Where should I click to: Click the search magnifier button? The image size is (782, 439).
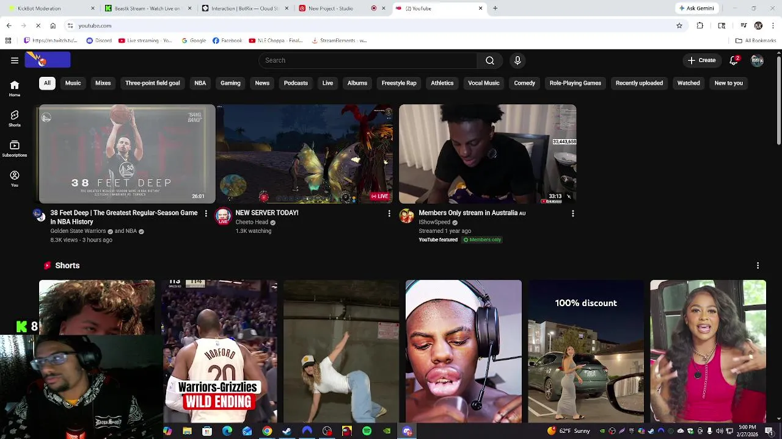pyautogui.click(x=490, y=60)
